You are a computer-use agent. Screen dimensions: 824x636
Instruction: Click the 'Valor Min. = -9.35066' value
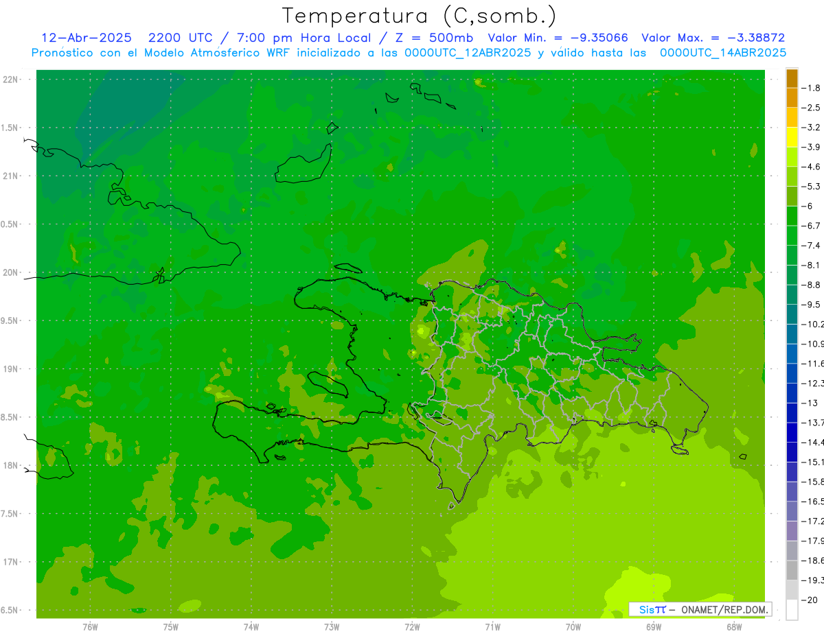coord(558,38)
